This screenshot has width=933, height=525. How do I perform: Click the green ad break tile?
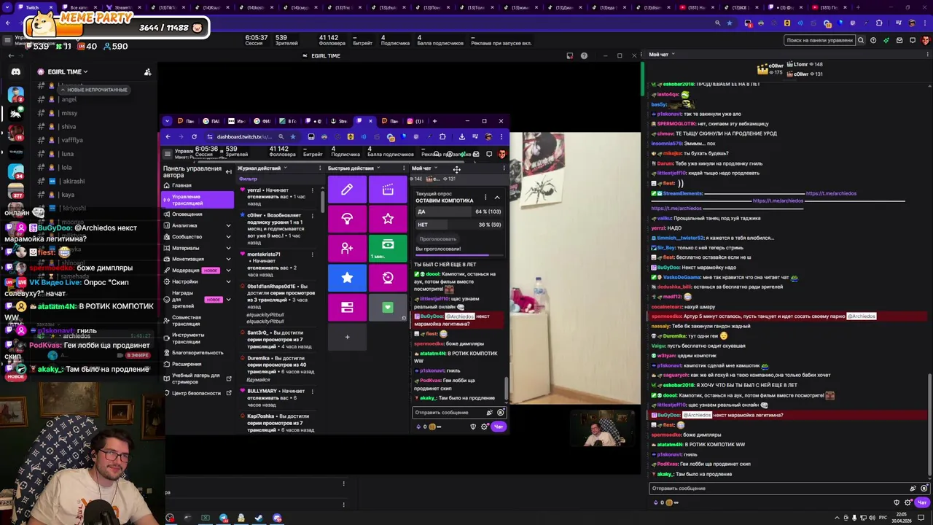coord(388,248)
